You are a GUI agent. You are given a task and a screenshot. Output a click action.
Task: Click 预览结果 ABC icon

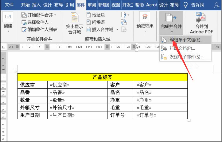pos(145,17)
